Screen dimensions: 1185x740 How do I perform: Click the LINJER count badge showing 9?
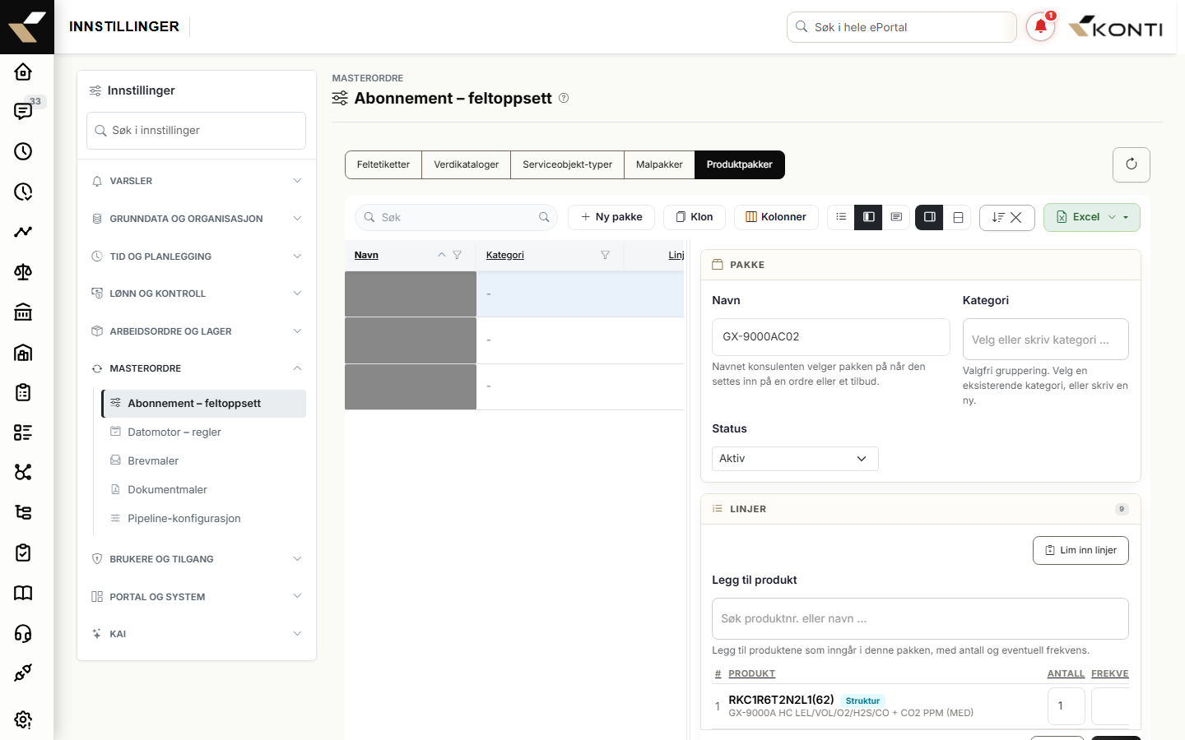pos(1122,509)
